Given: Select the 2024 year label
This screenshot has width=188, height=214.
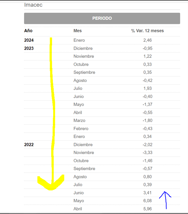Looking at the screenshot, I should click(x=29, y=40).
